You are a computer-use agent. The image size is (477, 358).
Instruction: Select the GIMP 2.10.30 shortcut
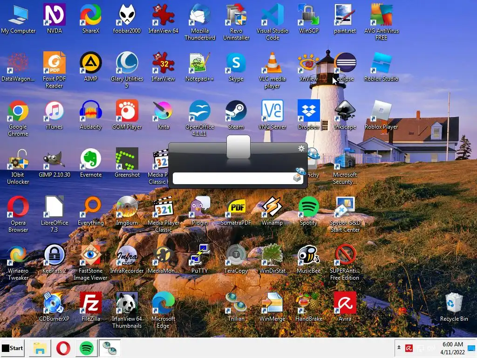[x=54, y=163]
